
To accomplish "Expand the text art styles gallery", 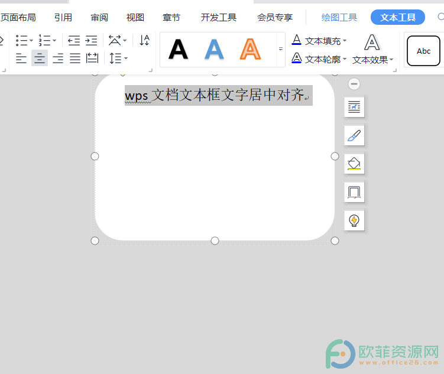I will 281,49.
